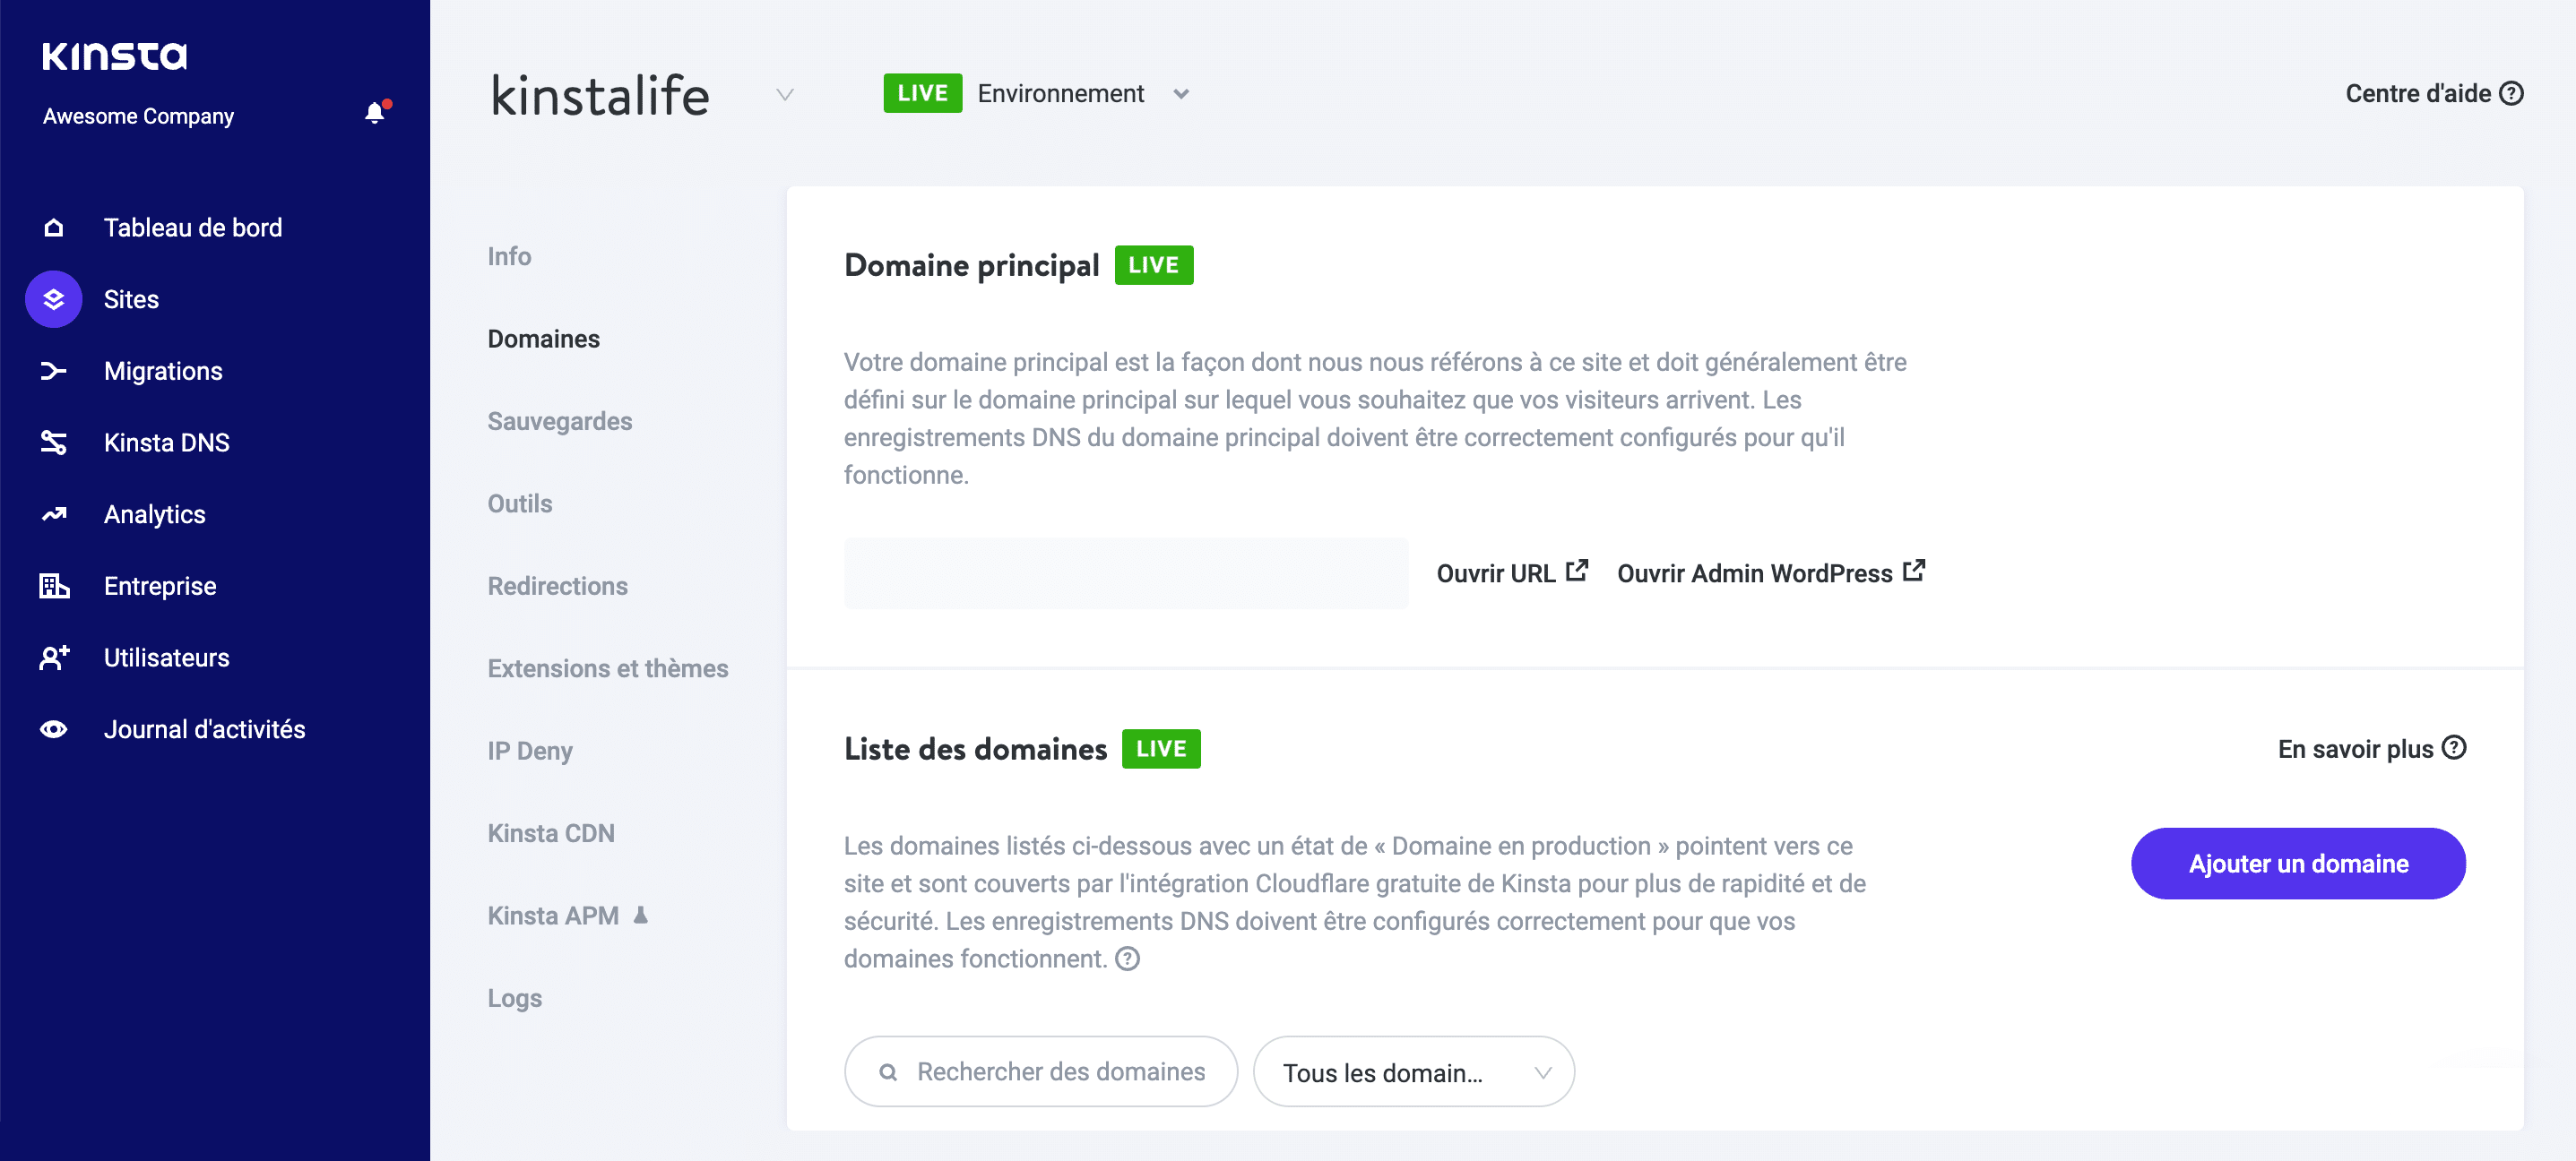
Task: Click the Rechercher des domaines input field
Action: tap(1042, 1072)
